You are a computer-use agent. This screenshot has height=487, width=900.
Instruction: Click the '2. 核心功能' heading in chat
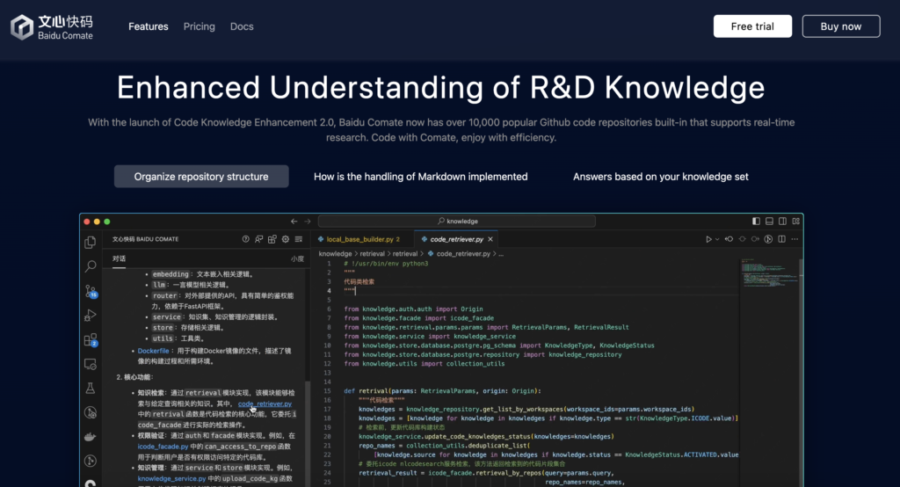point(134,377)
